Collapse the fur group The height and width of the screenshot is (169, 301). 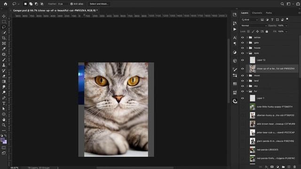[x=247, y=91]
